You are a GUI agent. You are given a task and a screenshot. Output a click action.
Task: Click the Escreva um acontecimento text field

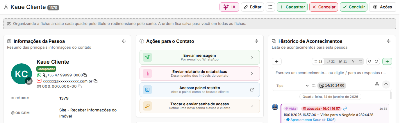(332, 73)
